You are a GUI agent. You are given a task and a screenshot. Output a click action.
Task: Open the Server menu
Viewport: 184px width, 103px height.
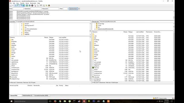pos(27,3)
